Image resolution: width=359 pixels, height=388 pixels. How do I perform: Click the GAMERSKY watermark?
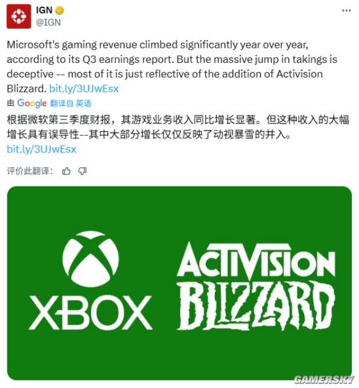click(324, 379)
